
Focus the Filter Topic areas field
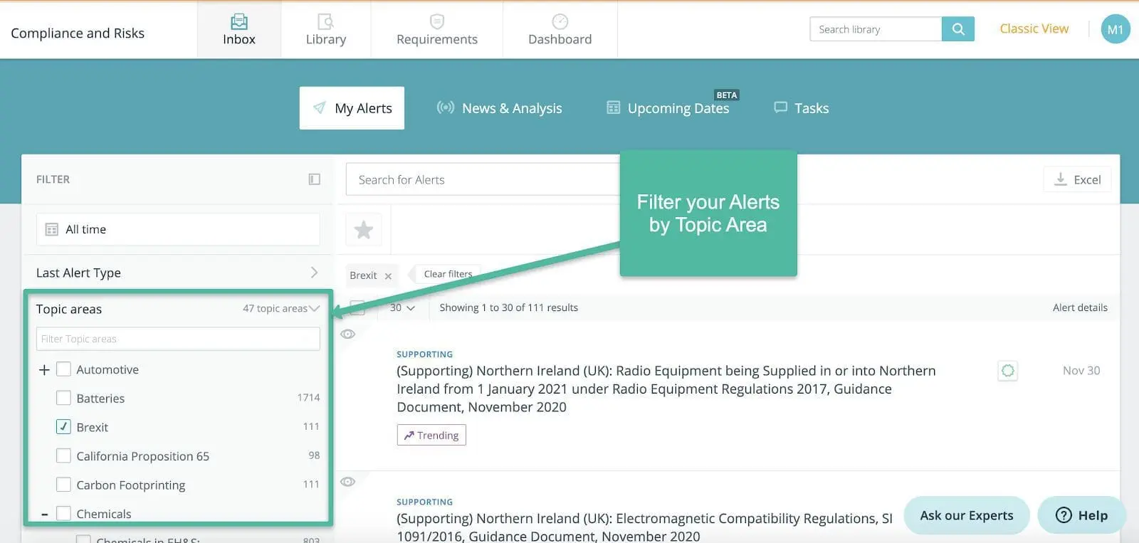pyautogui.click(x=178, y=339)
